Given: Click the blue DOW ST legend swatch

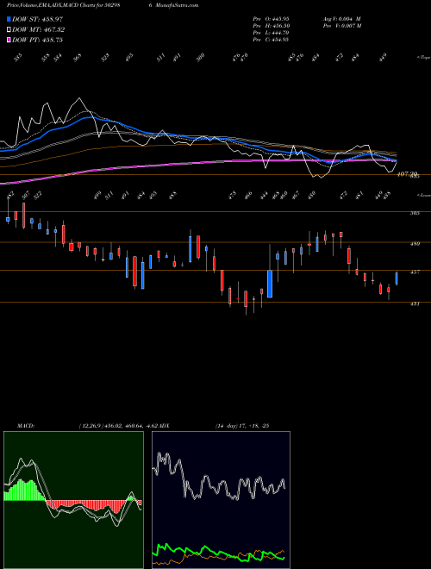Looking at the screenshot, I should (x=9, y=19).
